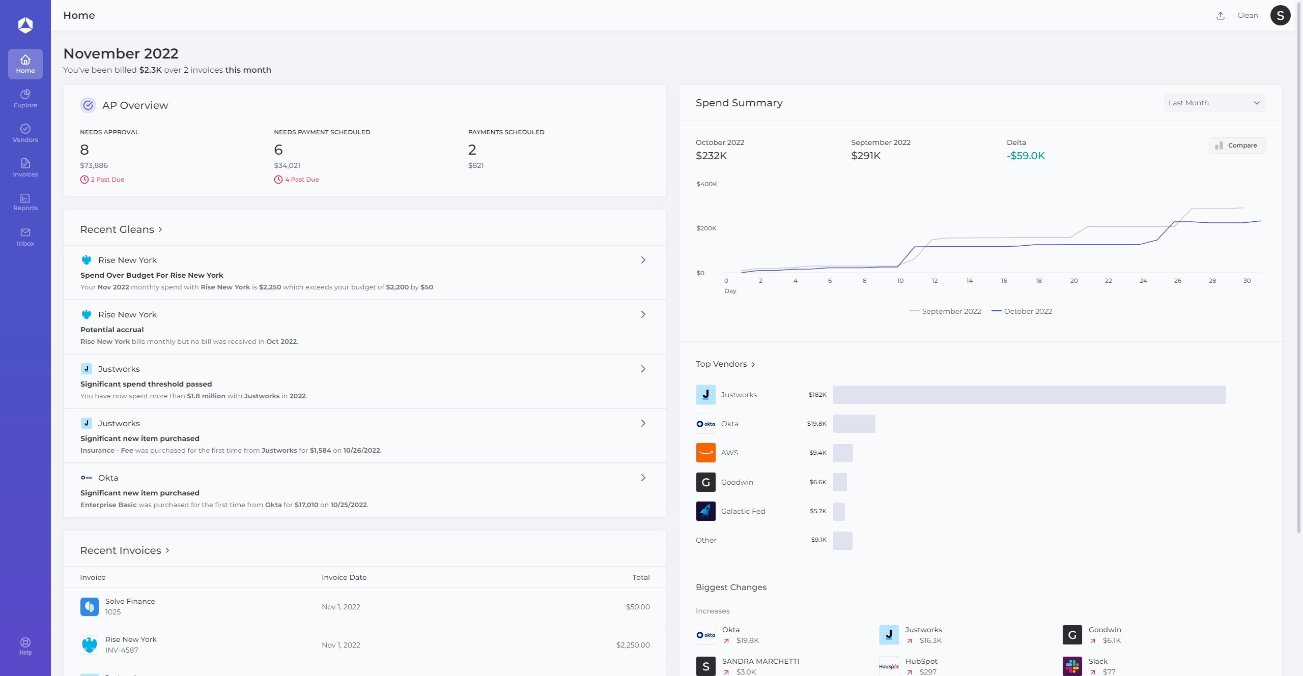Open the Payments Scheduled count 2
1303x676 pixels.
tap(472, 150)
